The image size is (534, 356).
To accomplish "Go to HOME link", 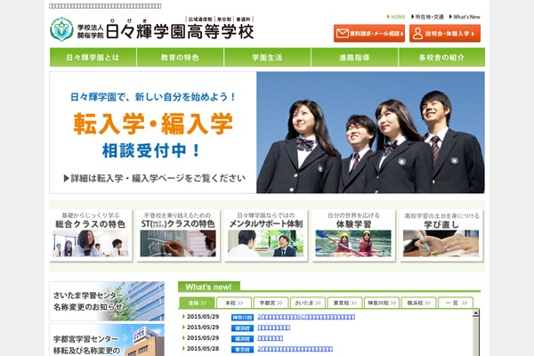I will tap(396, 17).
